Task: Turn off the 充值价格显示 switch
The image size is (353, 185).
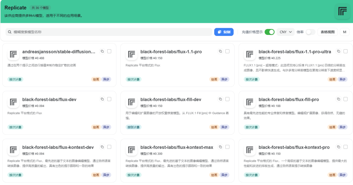Action: tap(269, 32)
